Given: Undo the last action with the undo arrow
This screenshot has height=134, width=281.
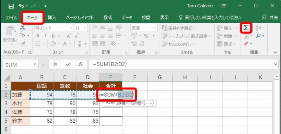Looking at the screenshot, I should [21, 6].
